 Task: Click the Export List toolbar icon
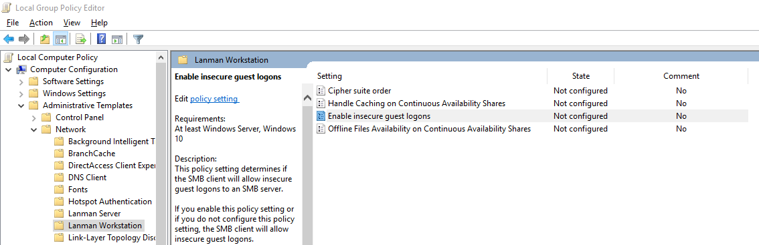tap(81, 39)
